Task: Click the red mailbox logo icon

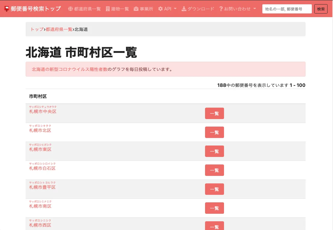Action: pos(7,9)
